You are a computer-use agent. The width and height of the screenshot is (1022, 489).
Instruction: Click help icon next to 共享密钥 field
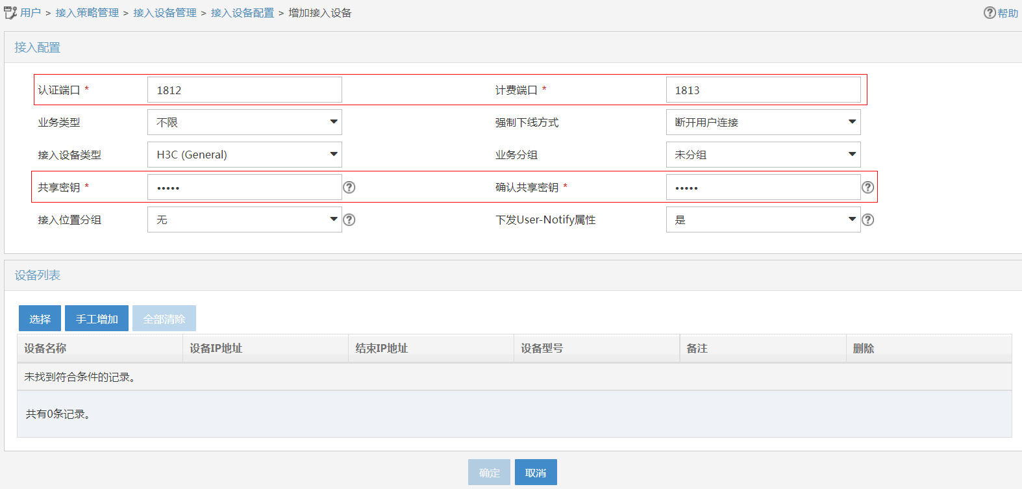pos(349,187)
